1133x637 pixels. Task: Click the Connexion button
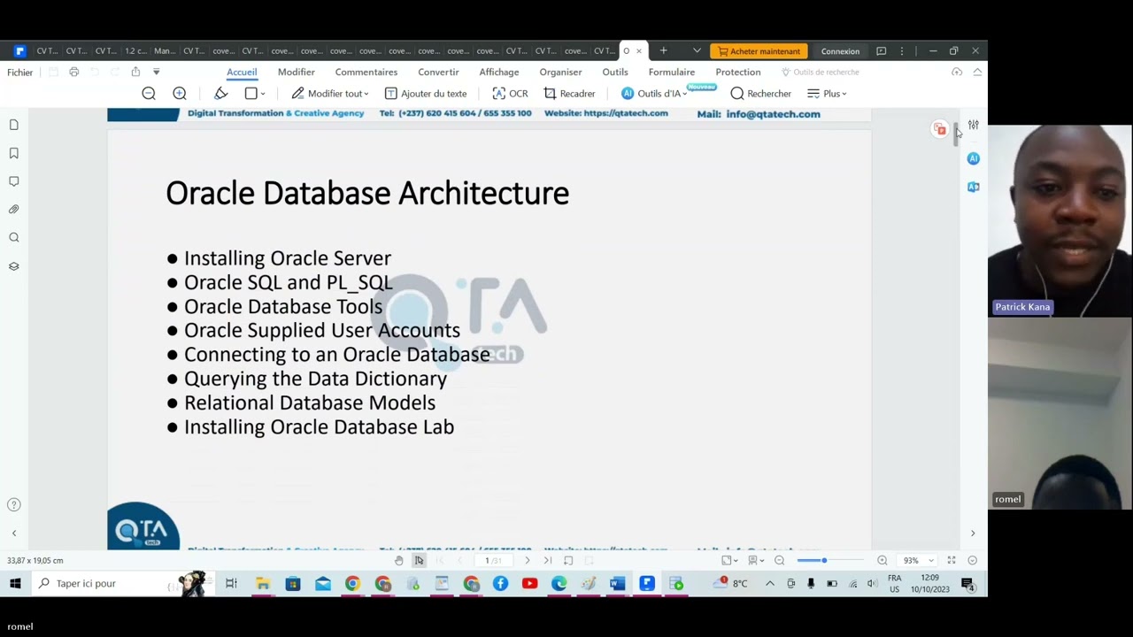840,50
